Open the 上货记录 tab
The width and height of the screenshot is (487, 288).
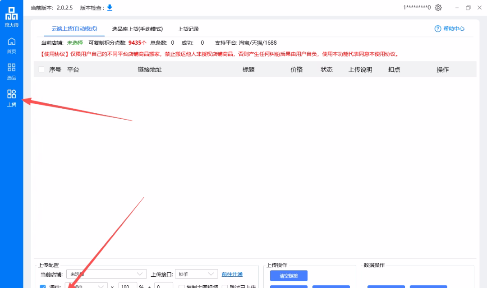click(189, 28)
